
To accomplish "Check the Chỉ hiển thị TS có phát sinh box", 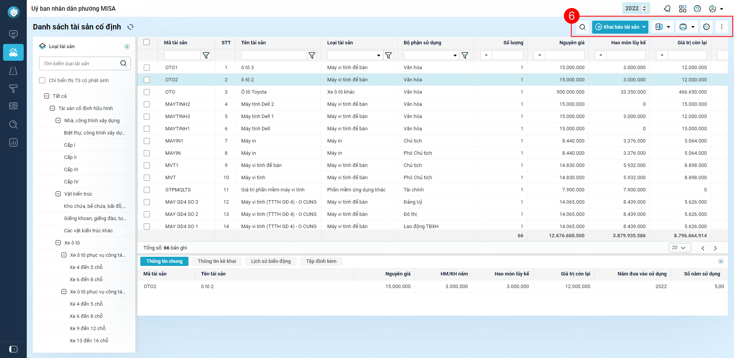I will pyautogui.click(x=42, y=80).
